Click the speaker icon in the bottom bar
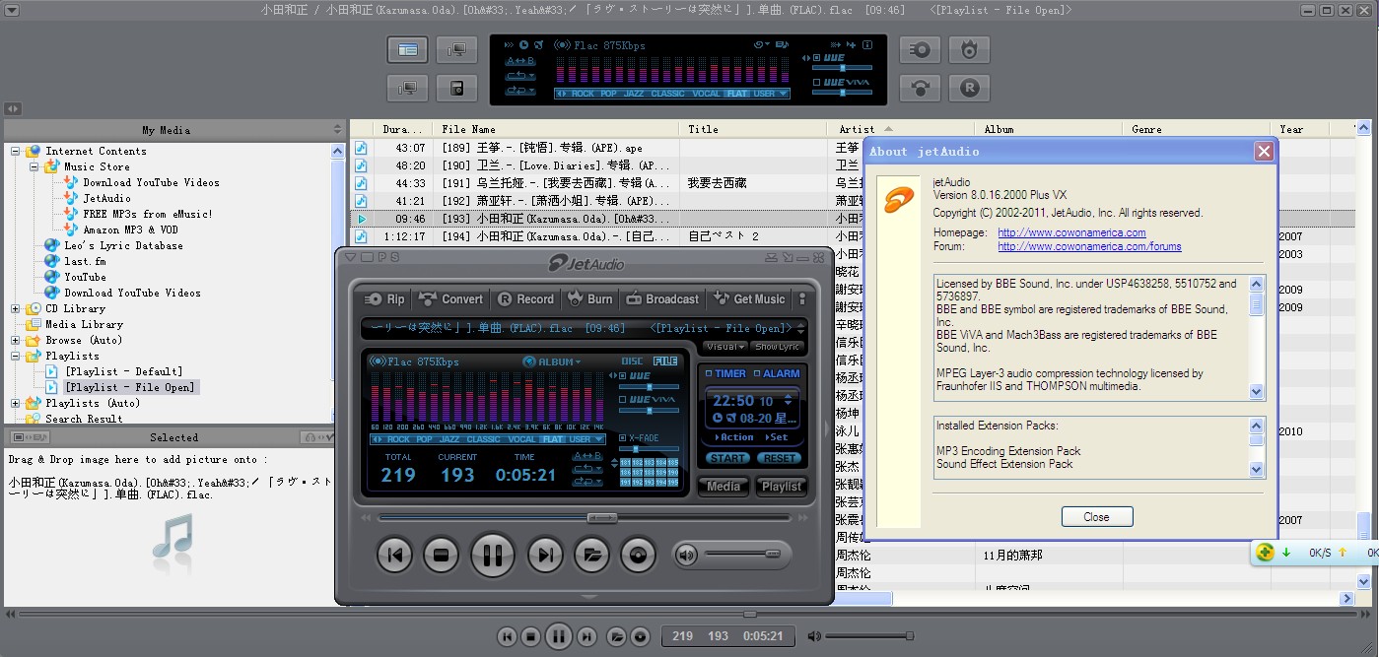The width and height of the screenshot is (1379, 657). click(x=814, y=636)
